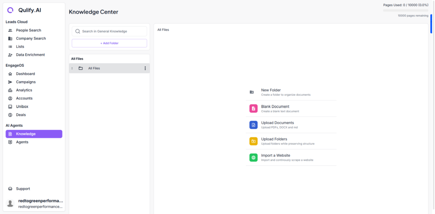Go to Campaigns
This screenshot has height=214, width=435.
(34, 82)
